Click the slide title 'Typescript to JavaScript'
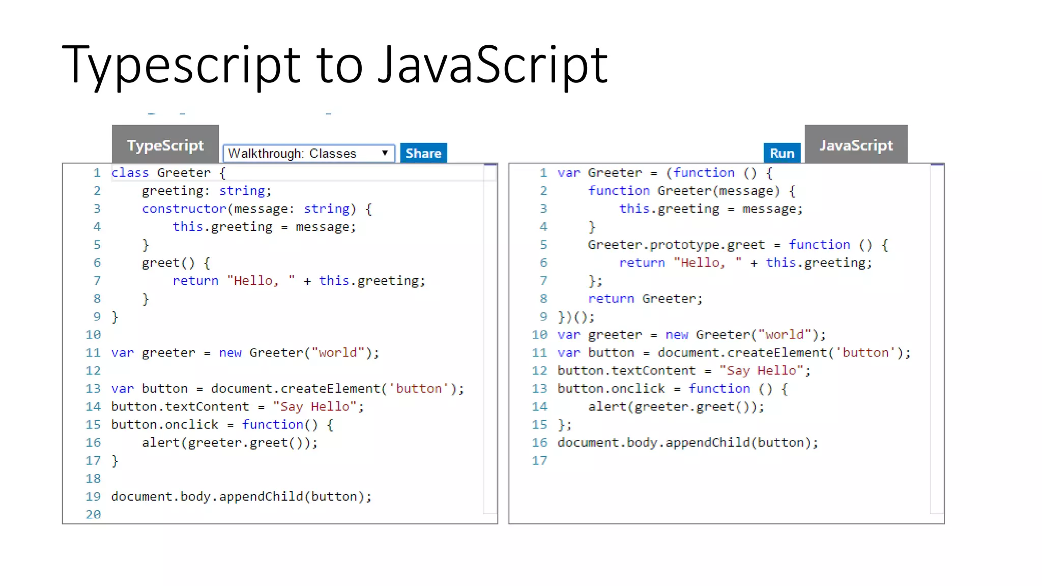 [335, 65]
